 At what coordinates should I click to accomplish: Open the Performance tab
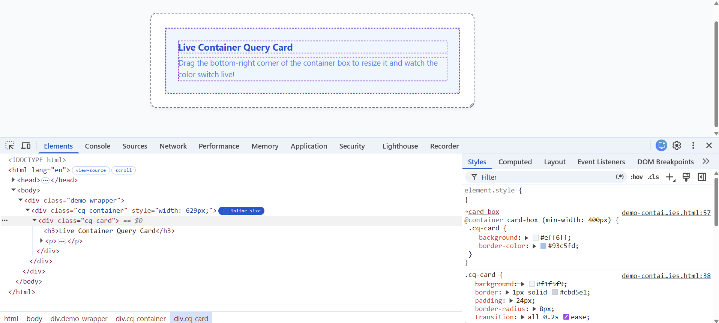click(219, 146)
